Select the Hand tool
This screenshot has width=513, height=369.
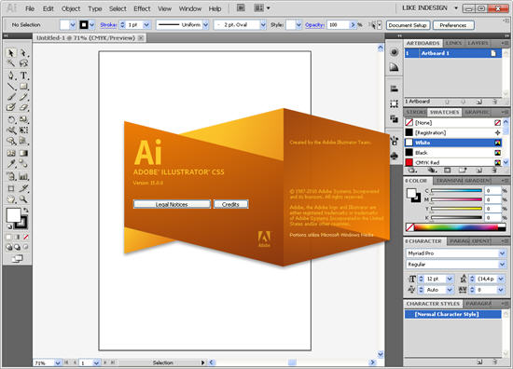click(x=11, y=199)
